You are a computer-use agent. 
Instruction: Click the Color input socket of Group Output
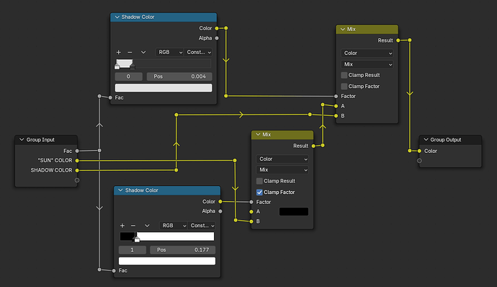(419, 151)
